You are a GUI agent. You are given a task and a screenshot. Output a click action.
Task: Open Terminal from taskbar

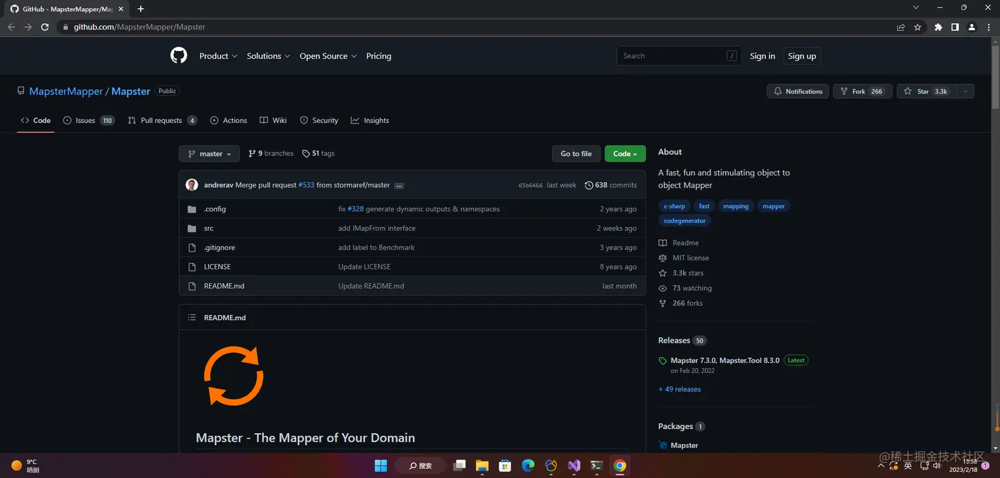pos(597,465)
